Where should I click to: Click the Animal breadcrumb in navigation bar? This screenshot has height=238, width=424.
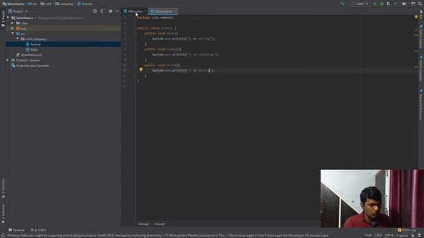pos(85,4)
